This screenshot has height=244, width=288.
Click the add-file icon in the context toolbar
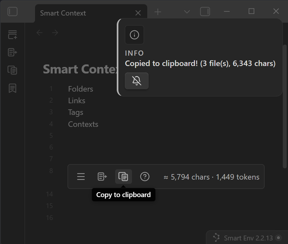click(102, 177)
